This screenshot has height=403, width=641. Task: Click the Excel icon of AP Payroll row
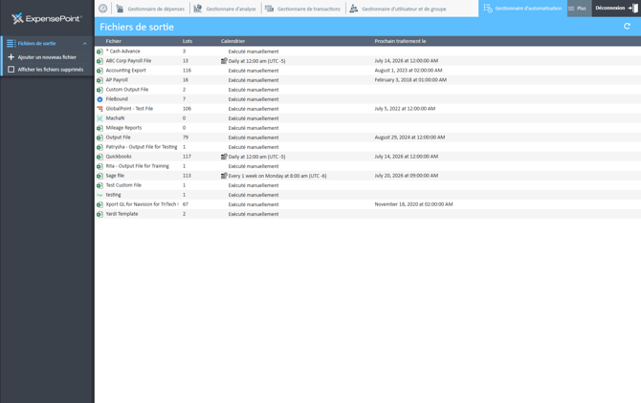(x=99, y=80)
